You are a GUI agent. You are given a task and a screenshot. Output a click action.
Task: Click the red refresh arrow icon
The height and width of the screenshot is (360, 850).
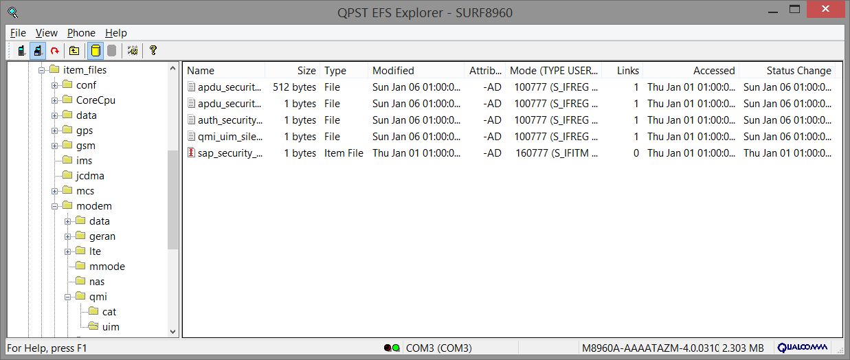[x=55, y=50]
